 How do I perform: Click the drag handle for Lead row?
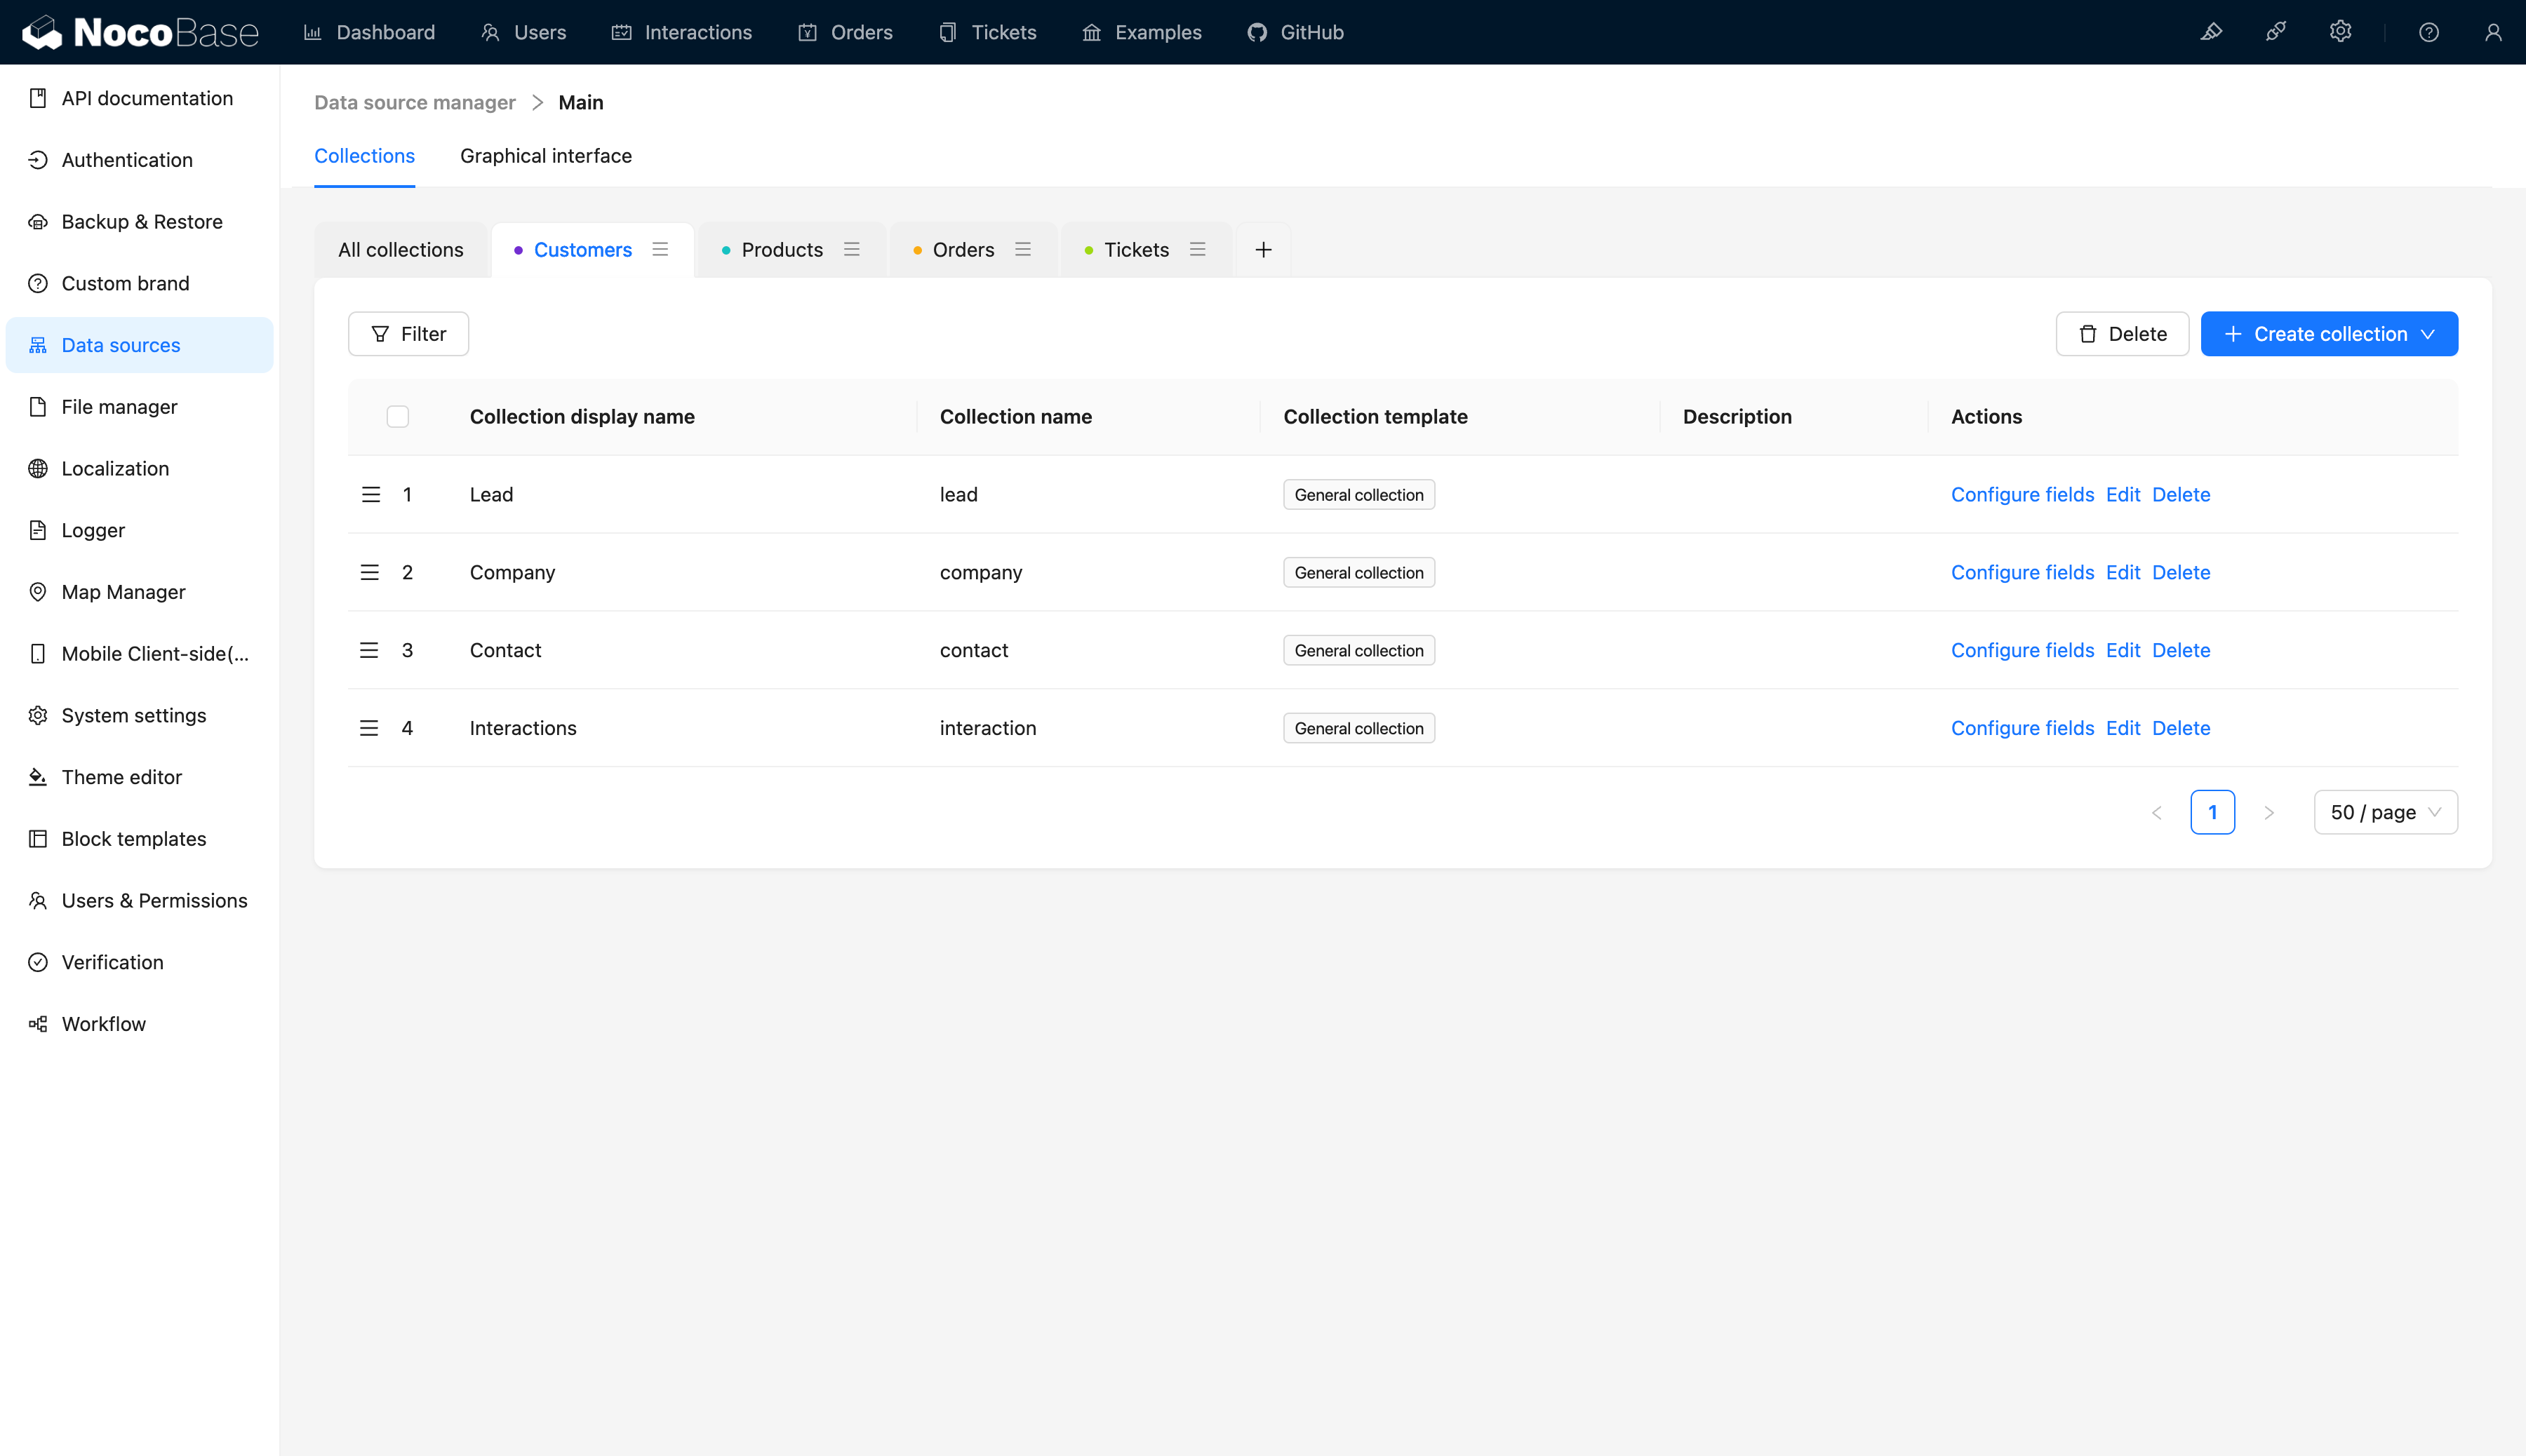click(x=370, y=494)
